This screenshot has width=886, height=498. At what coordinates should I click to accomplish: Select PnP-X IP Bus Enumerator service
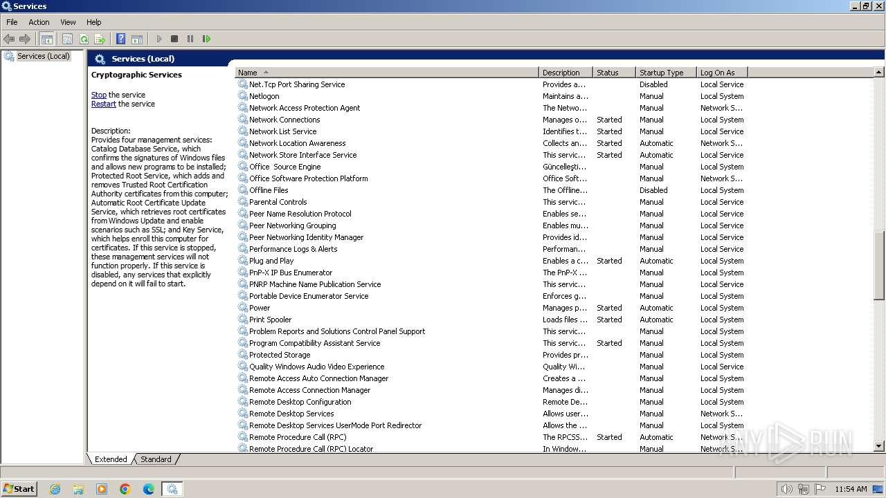[x=290, y=273]
